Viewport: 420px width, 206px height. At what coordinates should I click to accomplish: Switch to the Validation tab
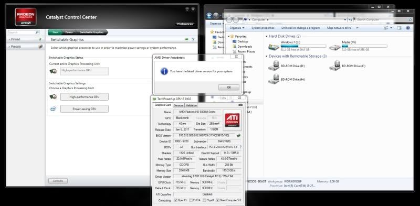(191, 105)
